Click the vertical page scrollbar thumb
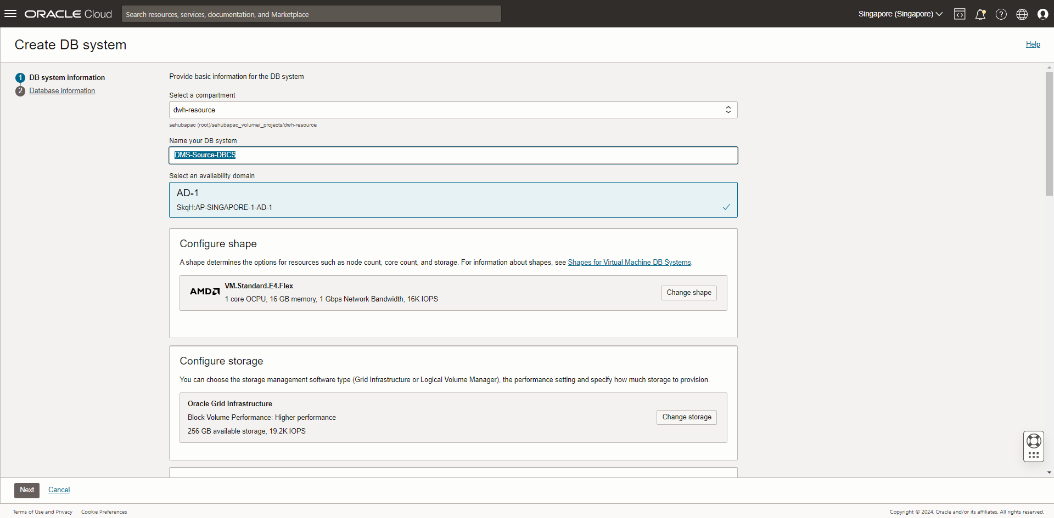1054x518 pixels. pyautogui.click(x=1049, y=133)
